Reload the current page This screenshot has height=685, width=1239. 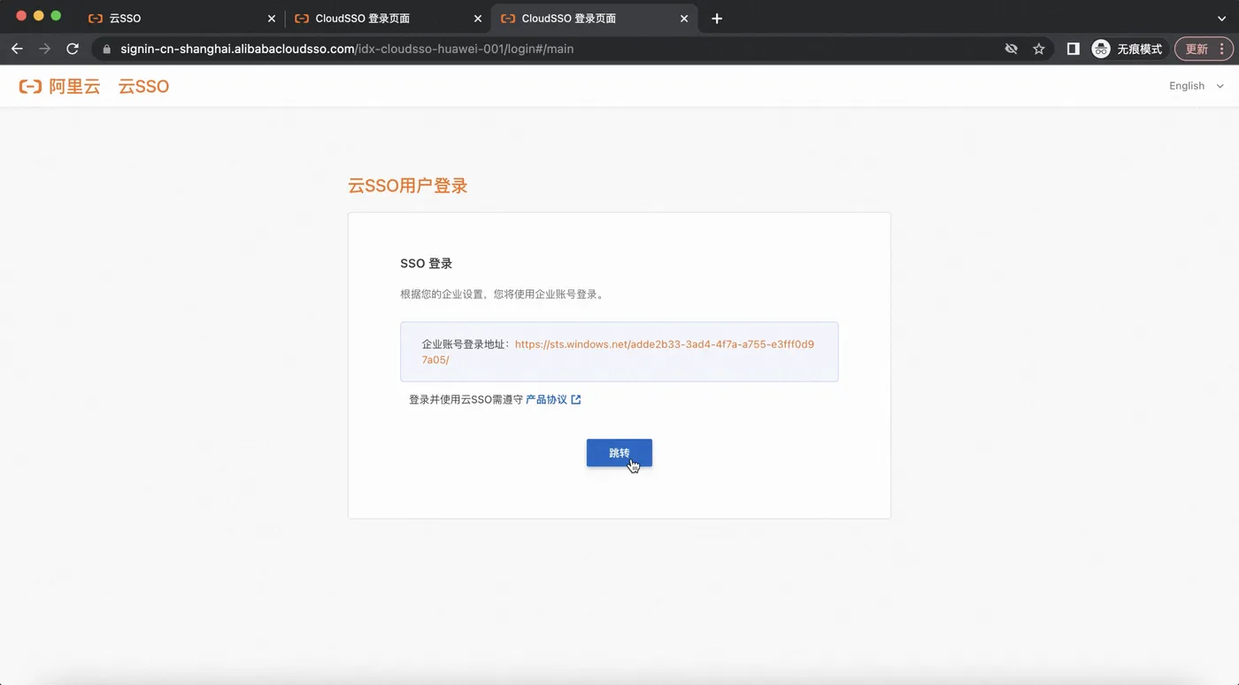click(x=73, y=49)
